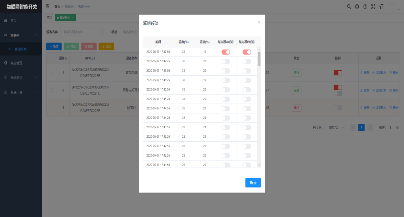The width and height of the screenshot is (404, 217).
Task: Click the 新增 button
Action: click(x=54, y=46)
